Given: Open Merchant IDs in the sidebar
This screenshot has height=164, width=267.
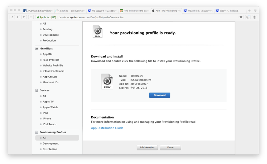Looking at the screenshot, I should click(x=50, y=82).
